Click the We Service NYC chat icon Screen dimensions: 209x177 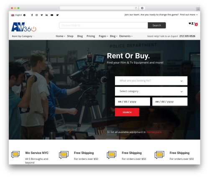click(15, 154)
